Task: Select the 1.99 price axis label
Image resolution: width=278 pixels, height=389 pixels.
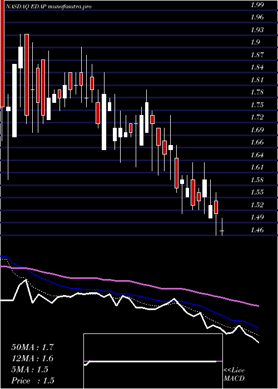Action: (x=257, y=4)
